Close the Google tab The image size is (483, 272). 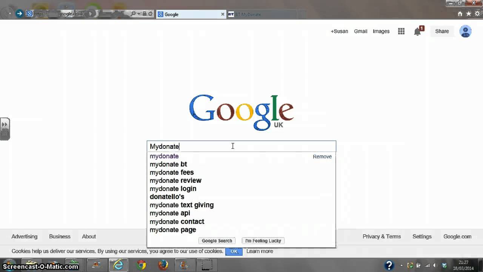pos(223,14)
